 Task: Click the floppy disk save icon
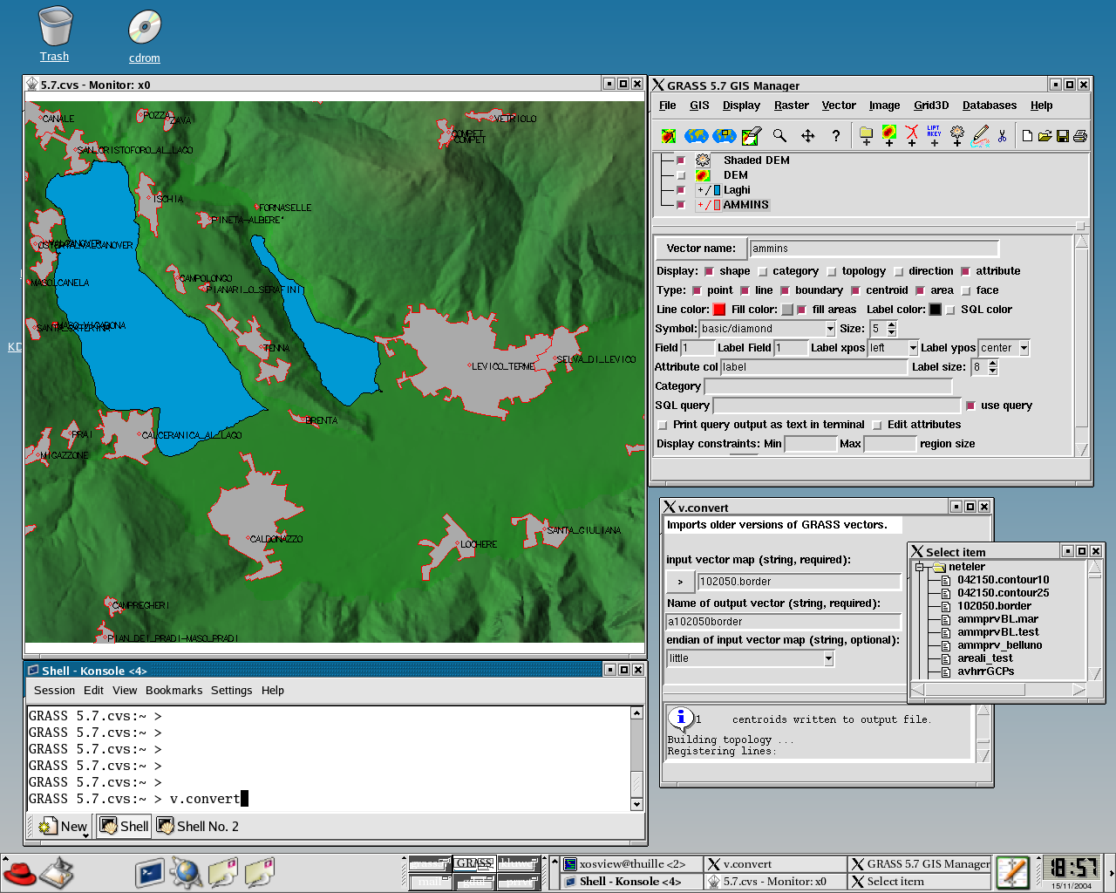(1062, 135)
